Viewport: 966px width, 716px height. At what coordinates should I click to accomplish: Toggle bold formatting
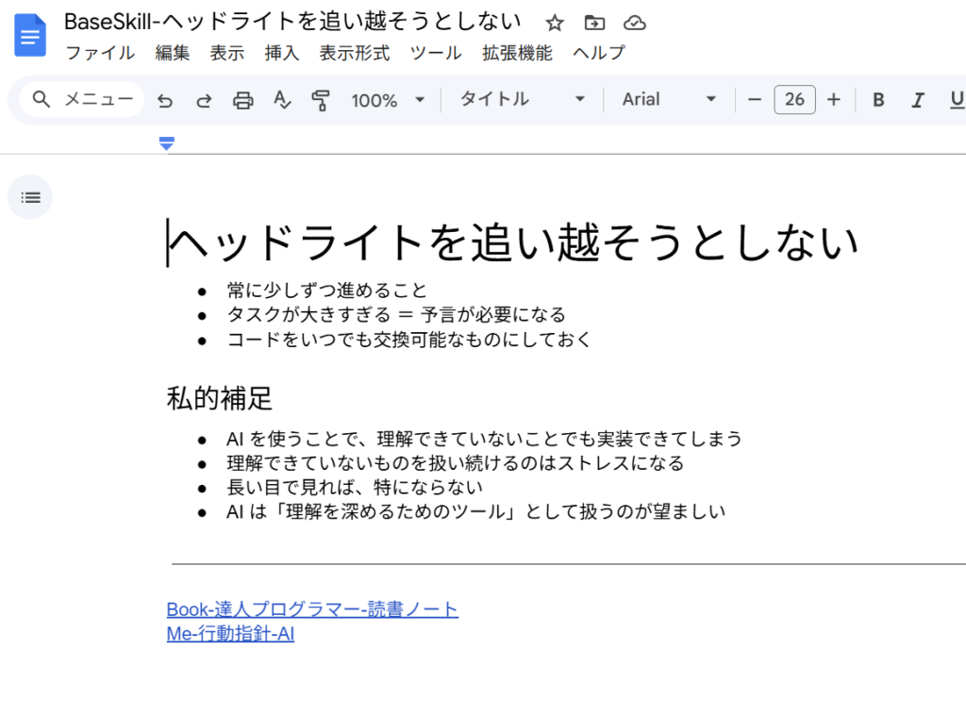click(x=878, y=100)
